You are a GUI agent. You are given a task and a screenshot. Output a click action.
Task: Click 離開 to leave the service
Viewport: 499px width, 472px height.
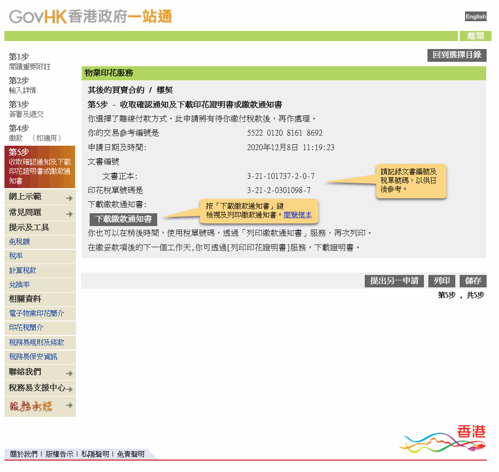tap(476, 35)
